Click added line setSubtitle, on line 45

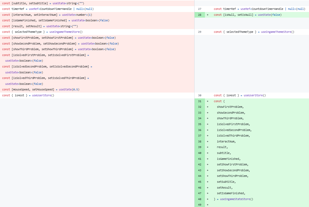(226, 182)
